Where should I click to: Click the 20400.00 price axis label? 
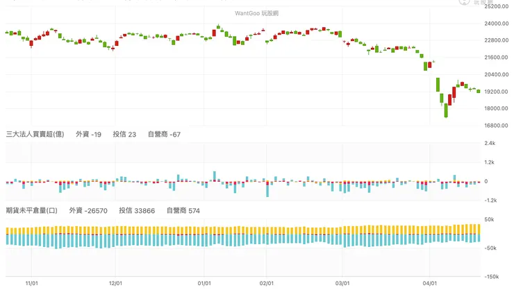coord(497,75)
